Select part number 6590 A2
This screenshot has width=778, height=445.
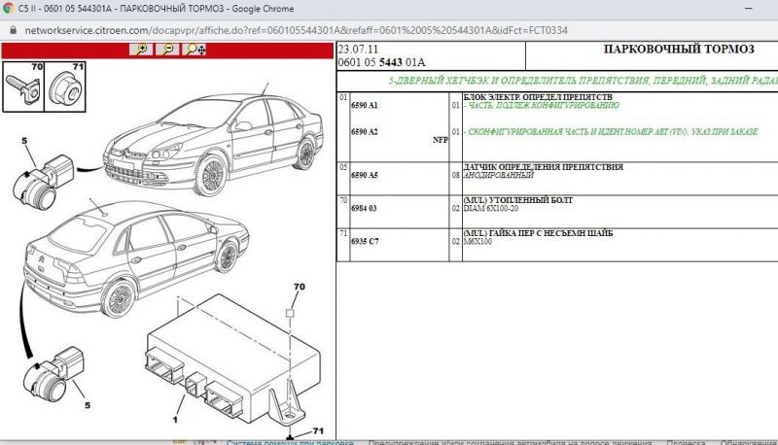pyautogui.click(x=366, y=131)
